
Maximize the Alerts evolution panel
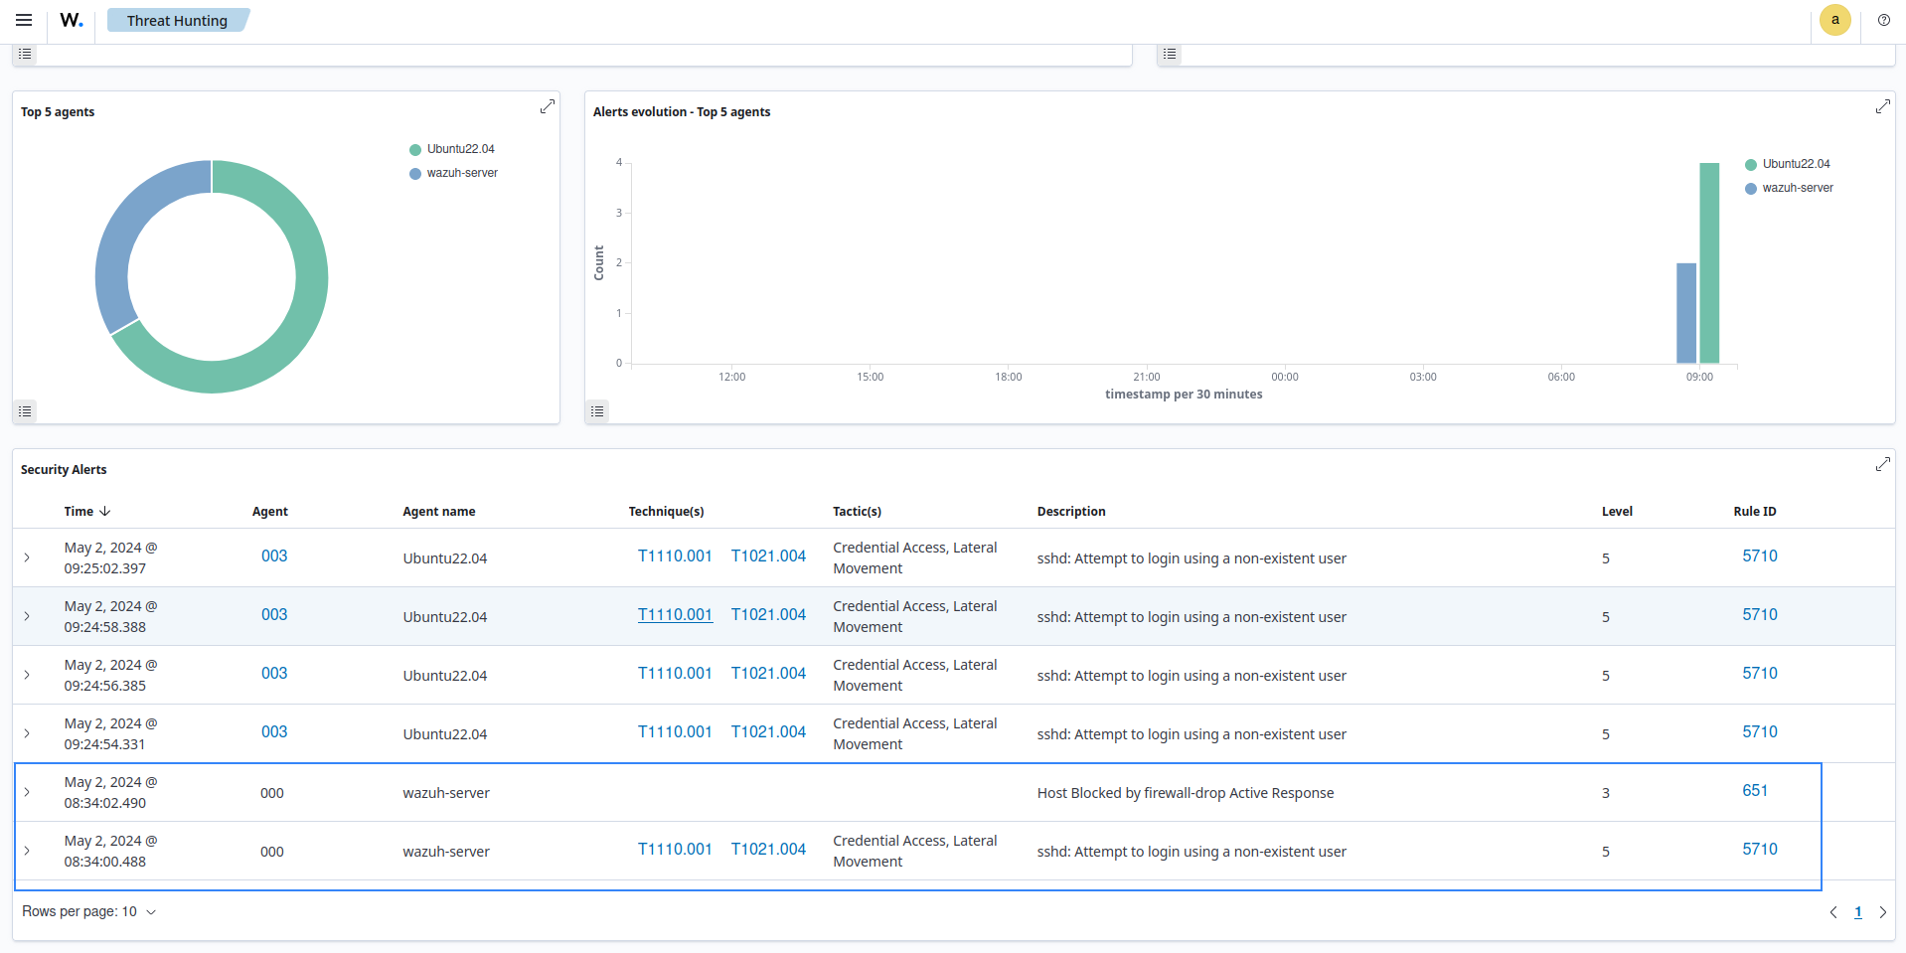point(1882,106)
